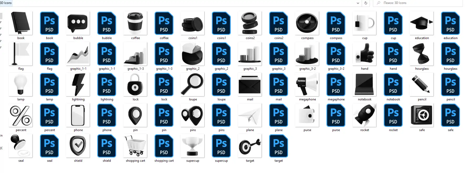
Task: Click the megaphone image thumbnail
Action: coord(307,84)
